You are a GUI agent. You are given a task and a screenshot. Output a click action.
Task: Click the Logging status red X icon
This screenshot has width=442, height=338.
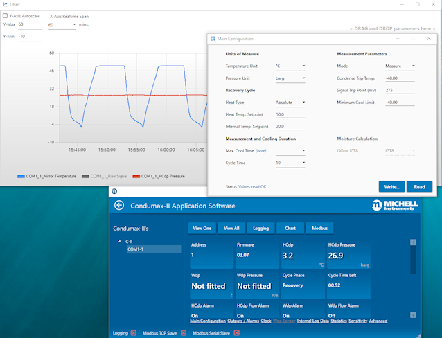(x=134, y=333)
